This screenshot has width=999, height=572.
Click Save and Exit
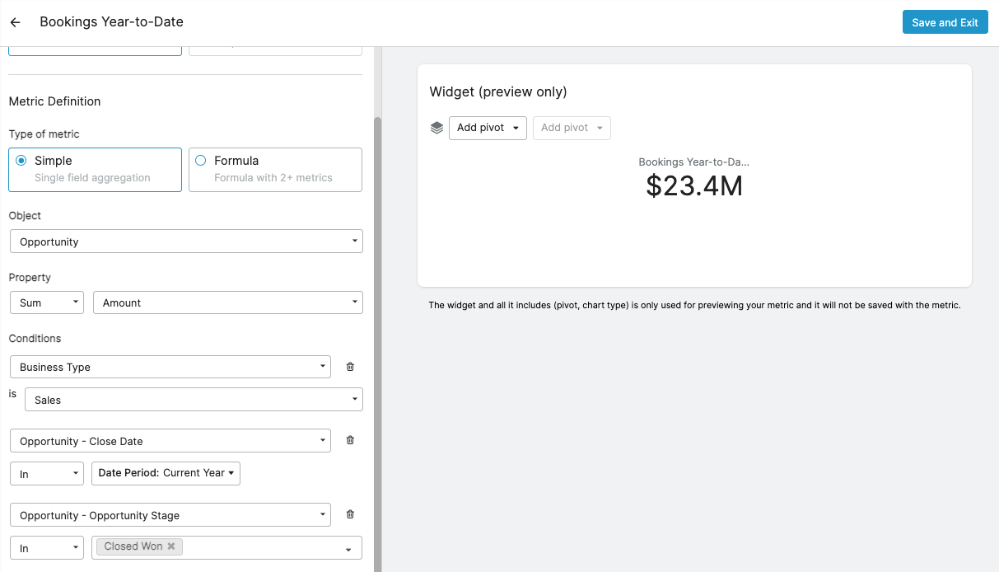click(945, 22)
